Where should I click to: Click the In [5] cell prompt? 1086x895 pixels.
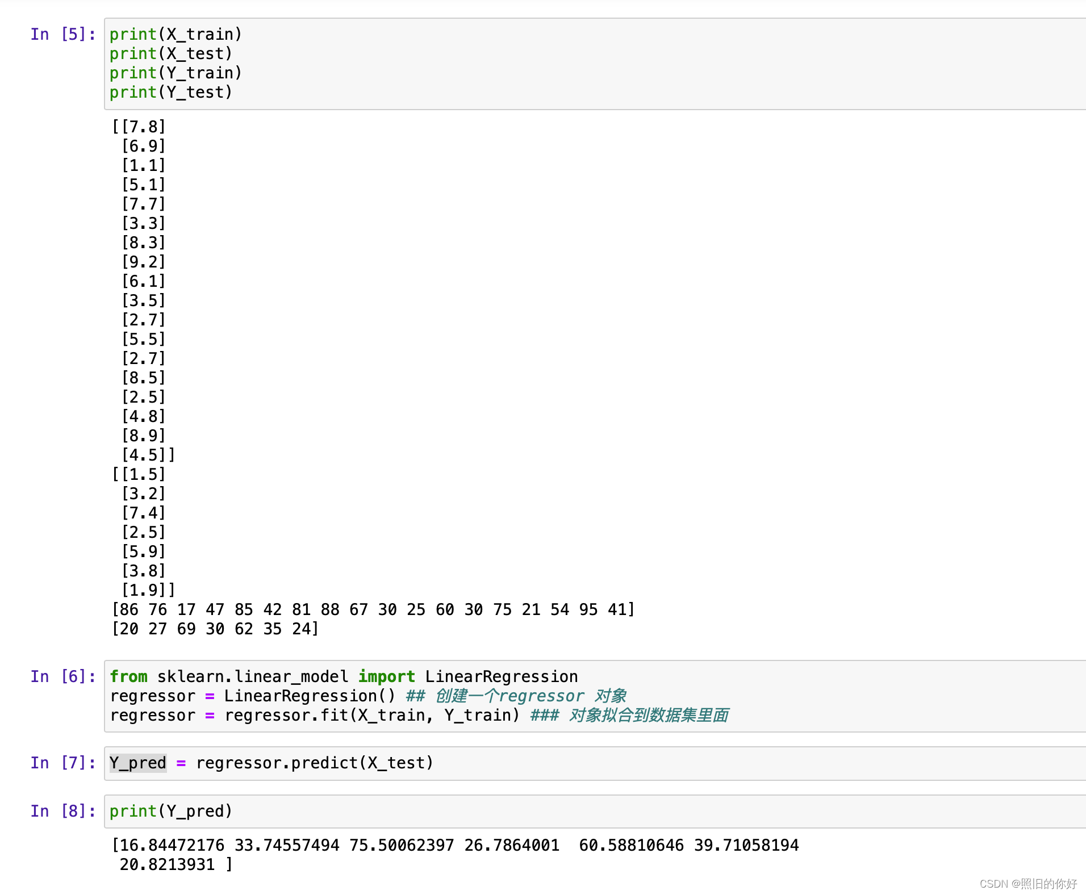coord(63,34)
